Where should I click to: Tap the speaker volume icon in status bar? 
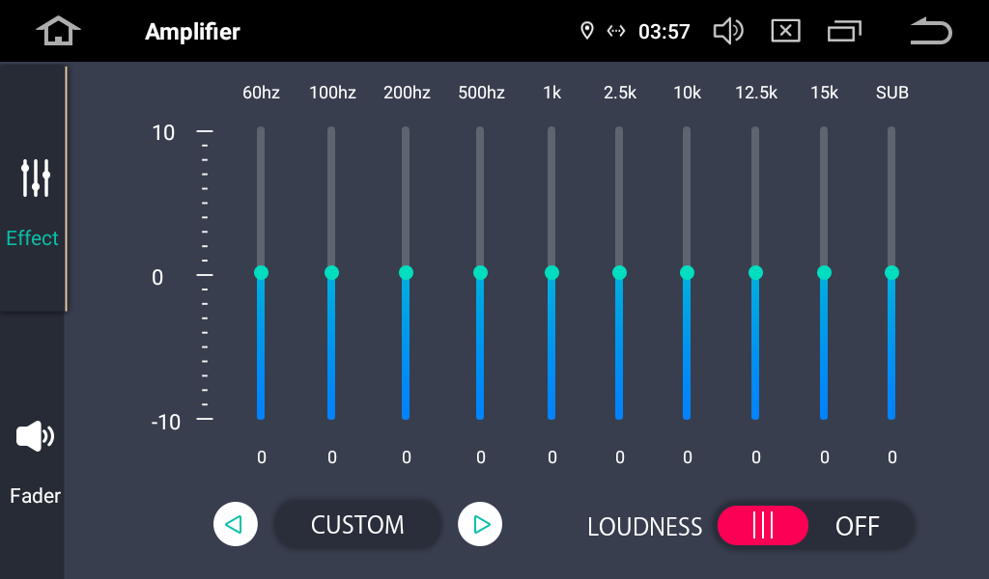[x=727, y=32]
